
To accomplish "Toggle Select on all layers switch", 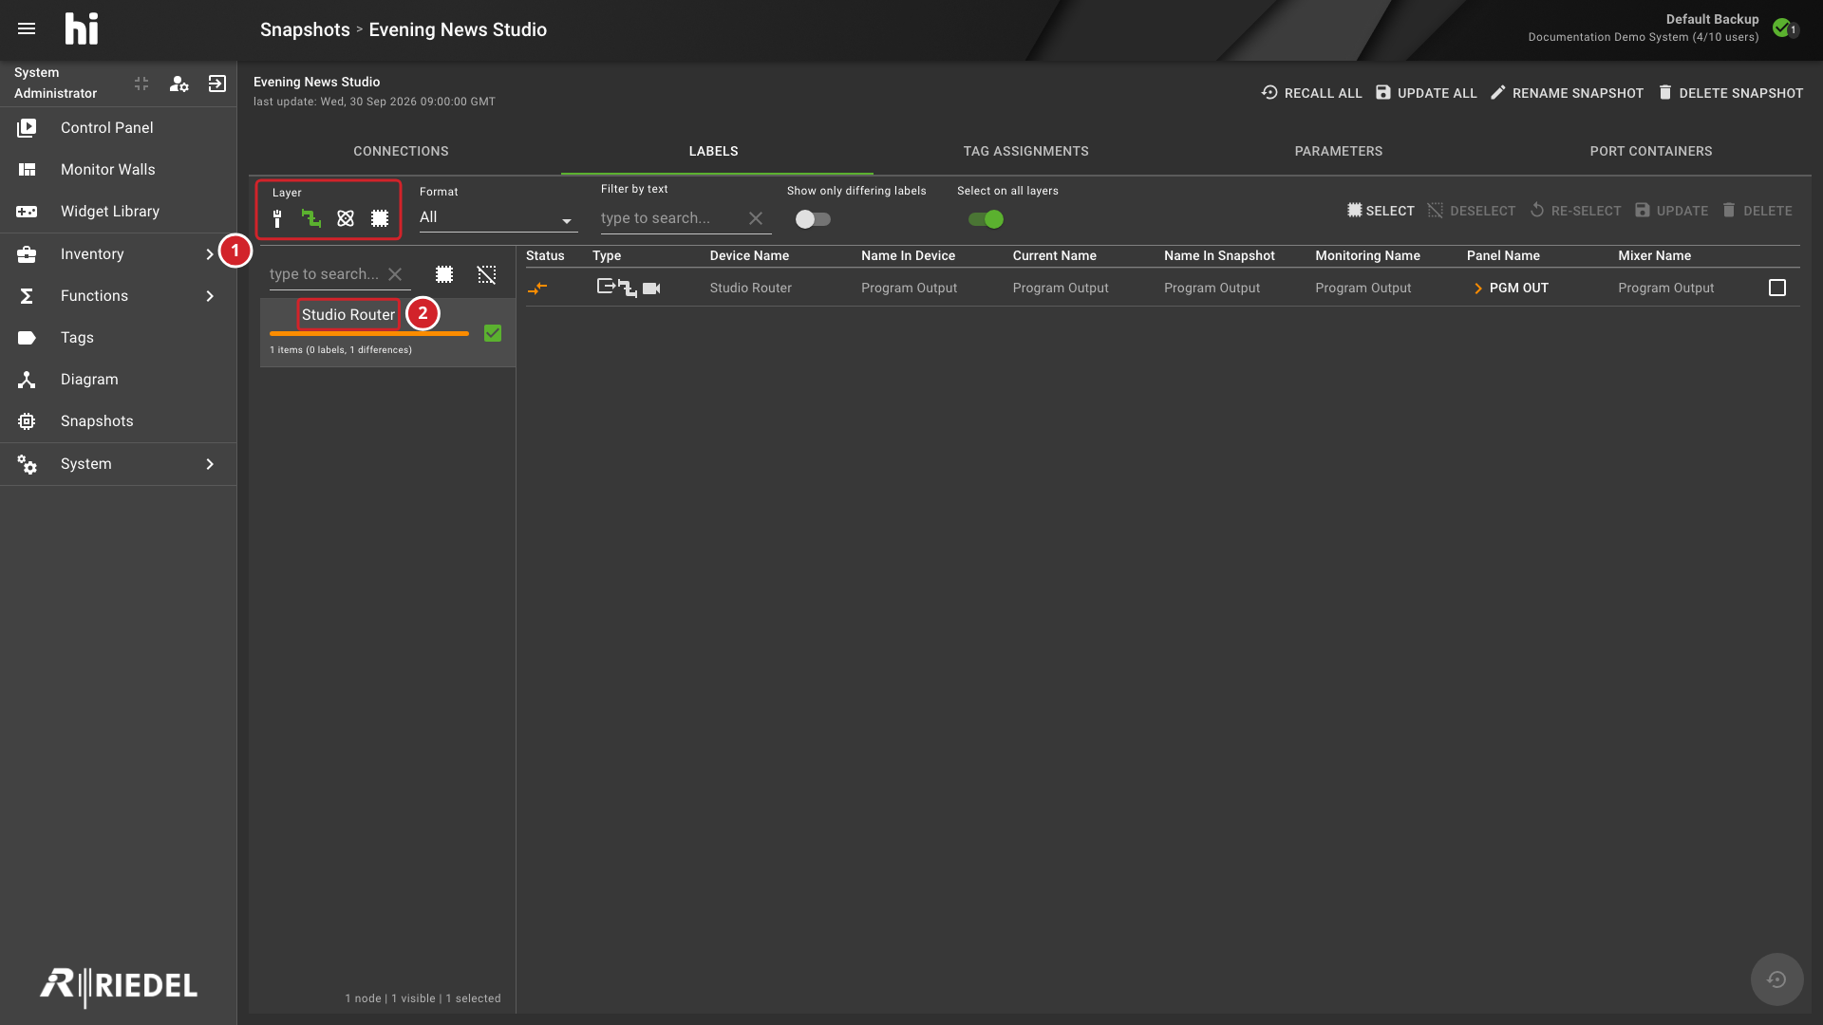I will (x=986, y=219).
